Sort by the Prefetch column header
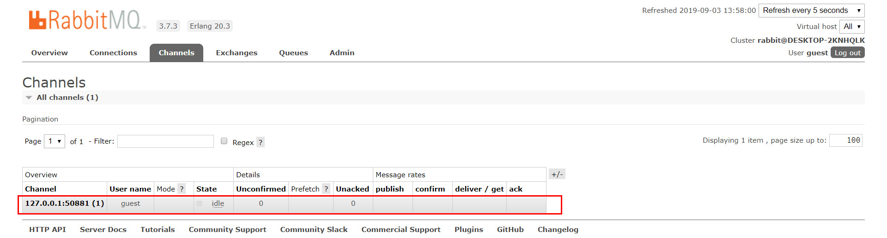 [305, 189]
